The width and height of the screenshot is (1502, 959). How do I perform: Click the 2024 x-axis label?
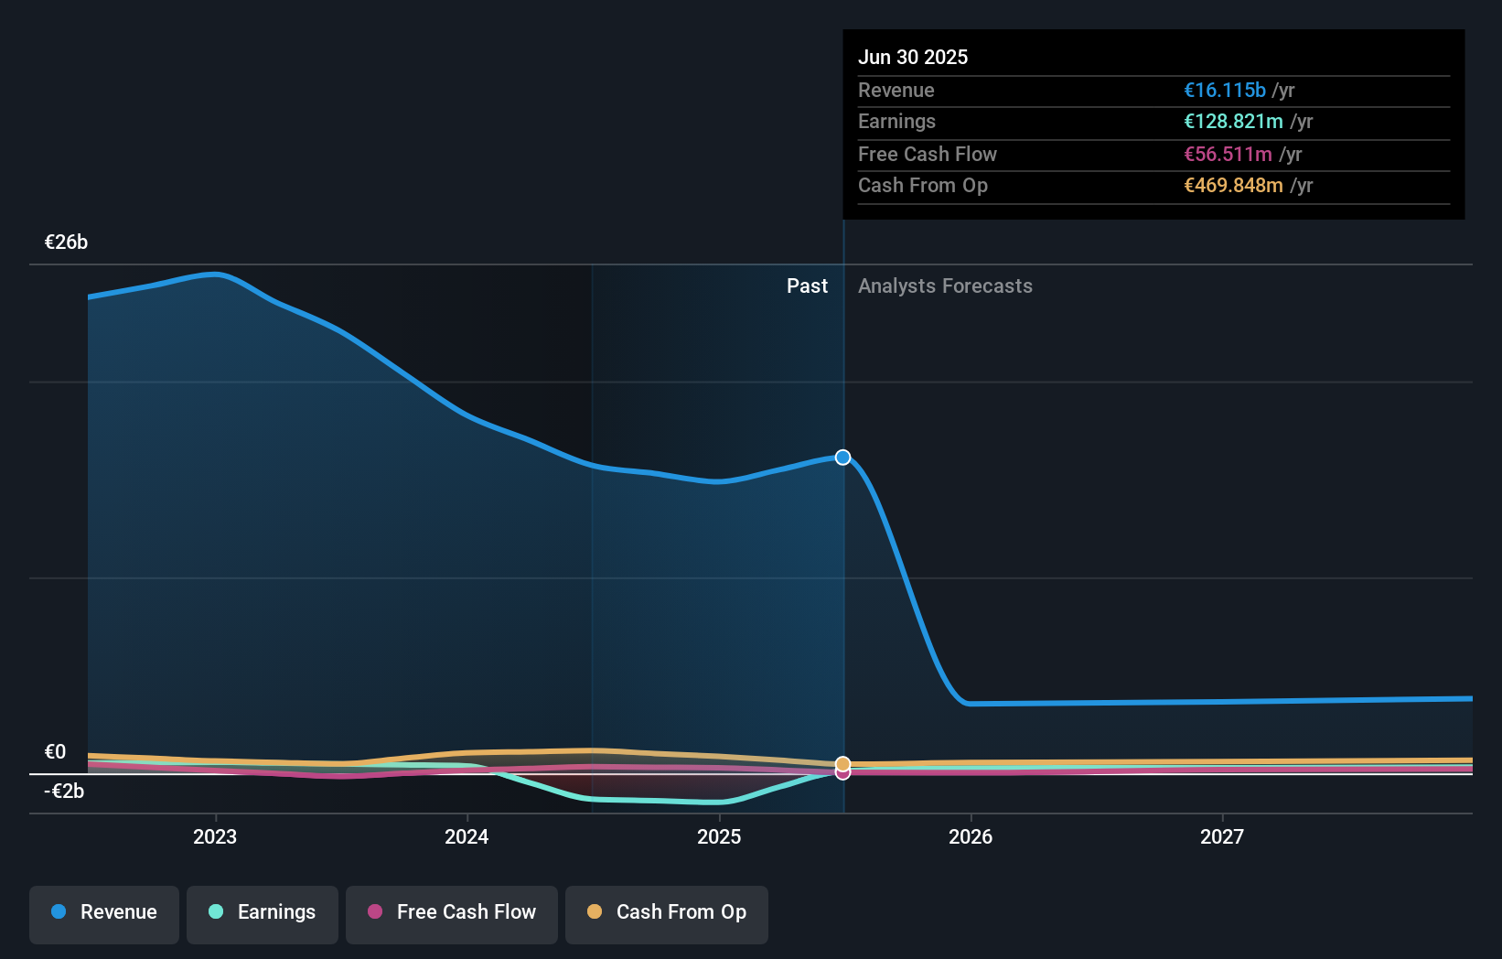point(467,836)
